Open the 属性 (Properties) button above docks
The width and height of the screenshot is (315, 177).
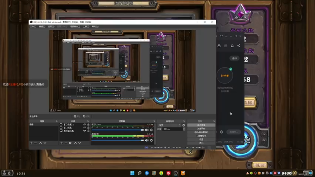[77, 116]
